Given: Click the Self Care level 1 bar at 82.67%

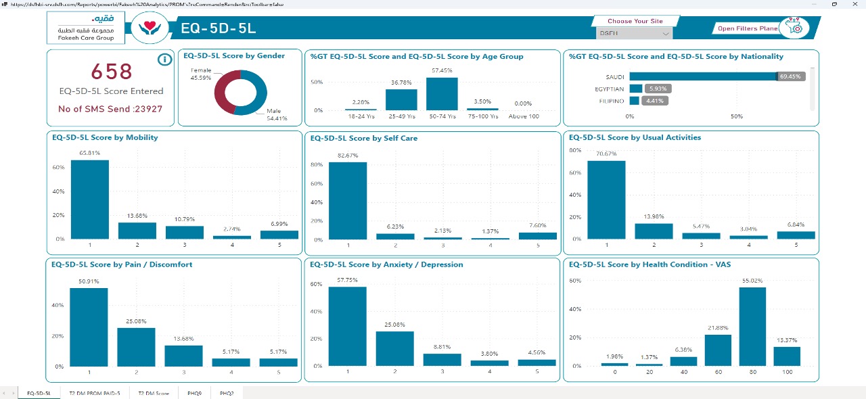Looking at the screenshot, I should pos(348,201).
